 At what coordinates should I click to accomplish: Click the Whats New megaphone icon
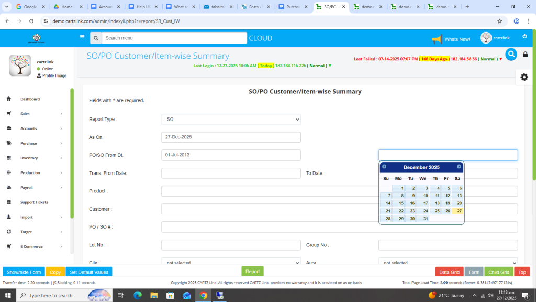pos(437,39)
